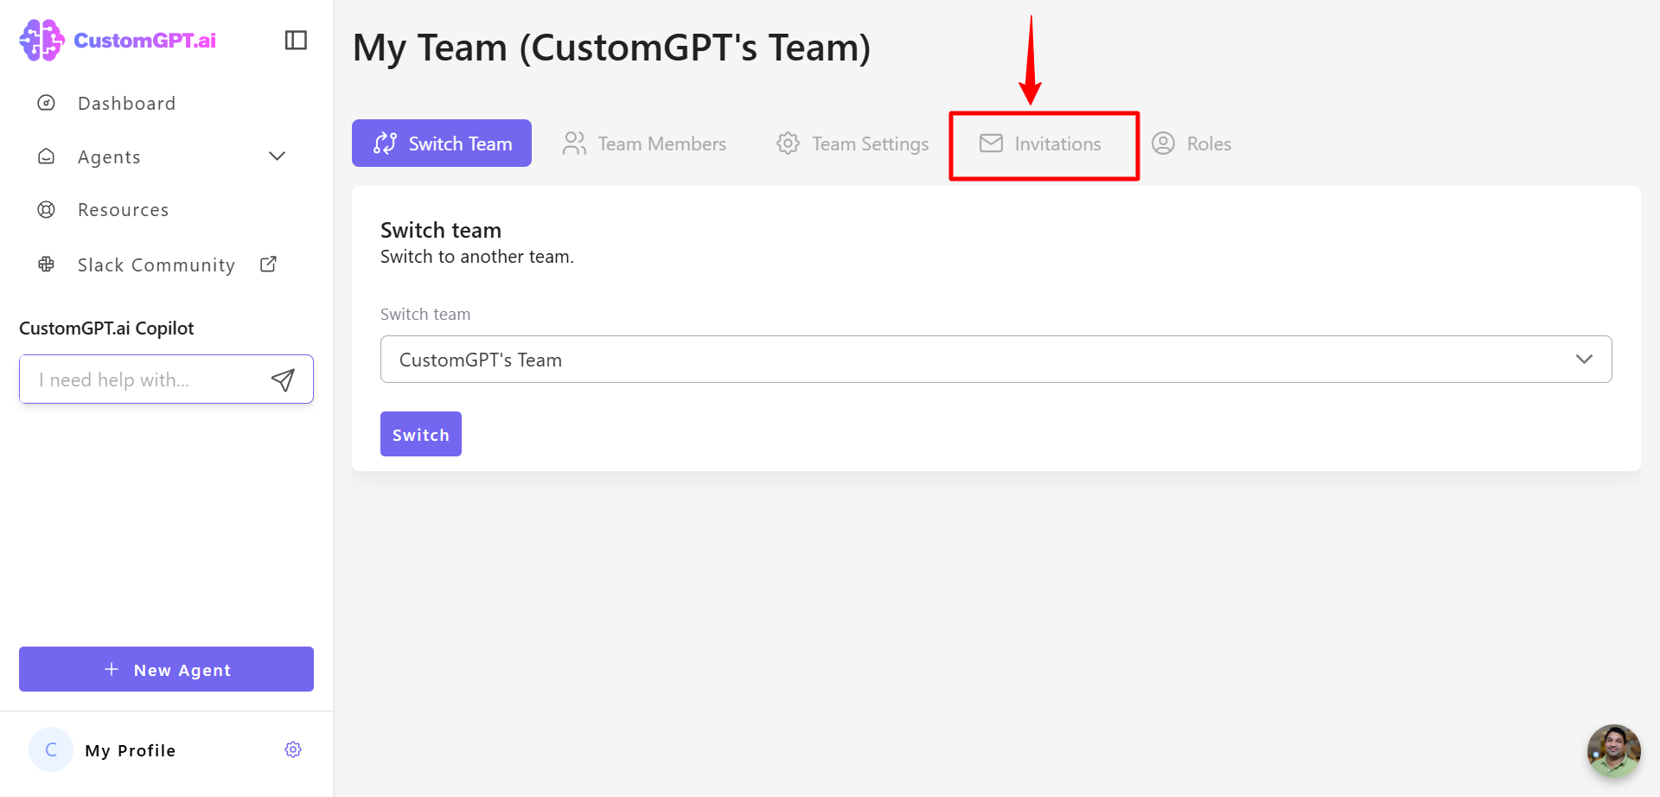Open the Invitations tab
The image size is (1660, 797).
point(1040,143)
